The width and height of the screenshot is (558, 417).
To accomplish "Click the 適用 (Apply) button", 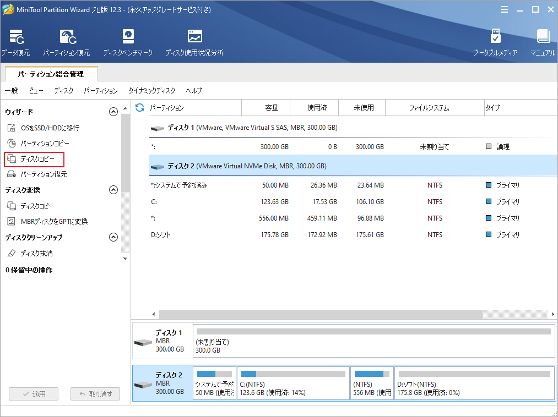I will pyautogui.click(x=33, y=394).
